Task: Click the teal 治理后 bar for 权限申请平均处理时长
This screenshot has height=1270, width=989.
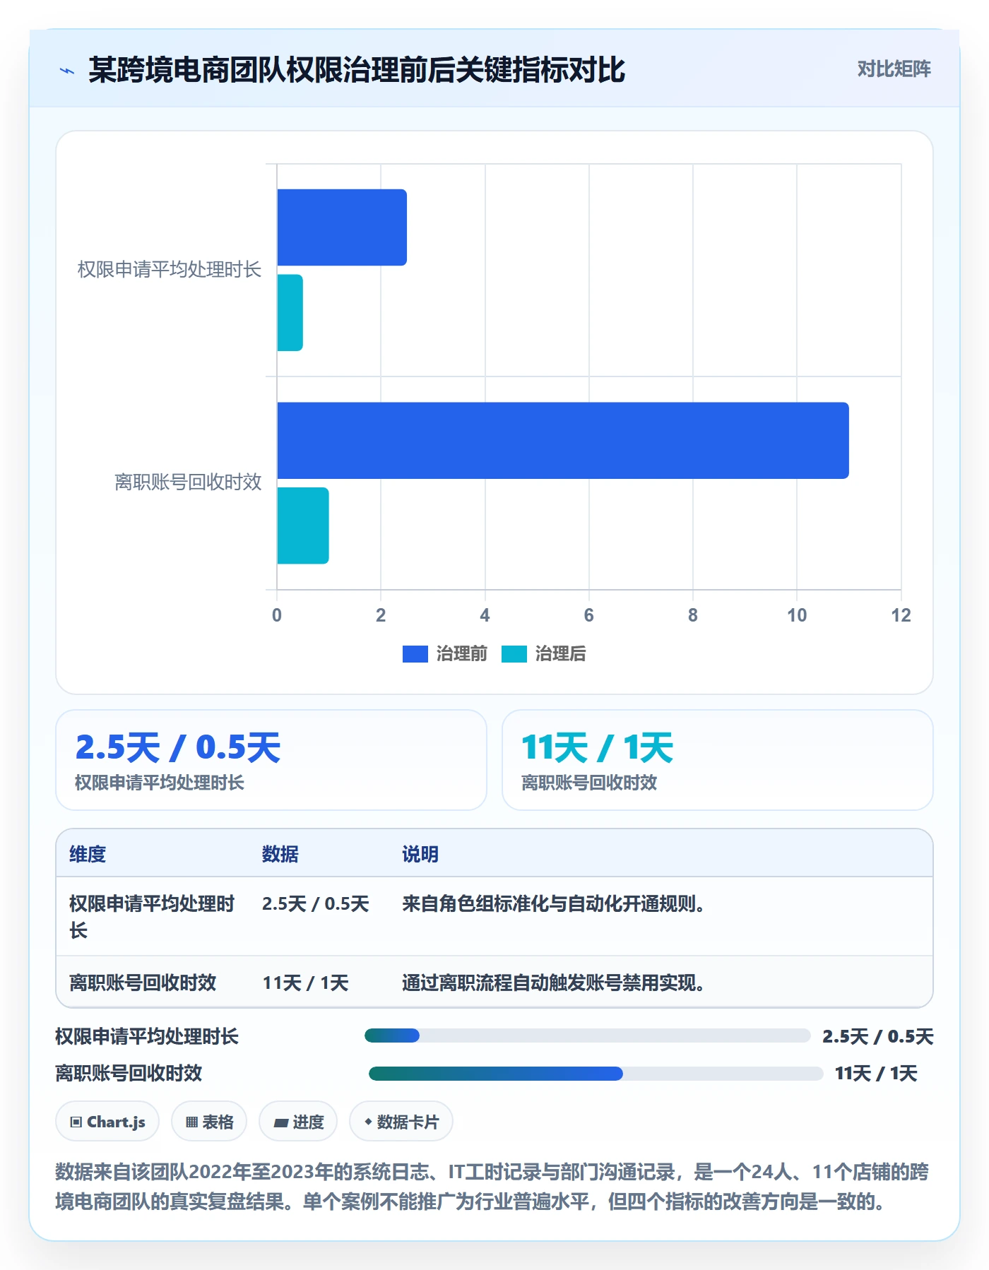Action: [290, 313]
